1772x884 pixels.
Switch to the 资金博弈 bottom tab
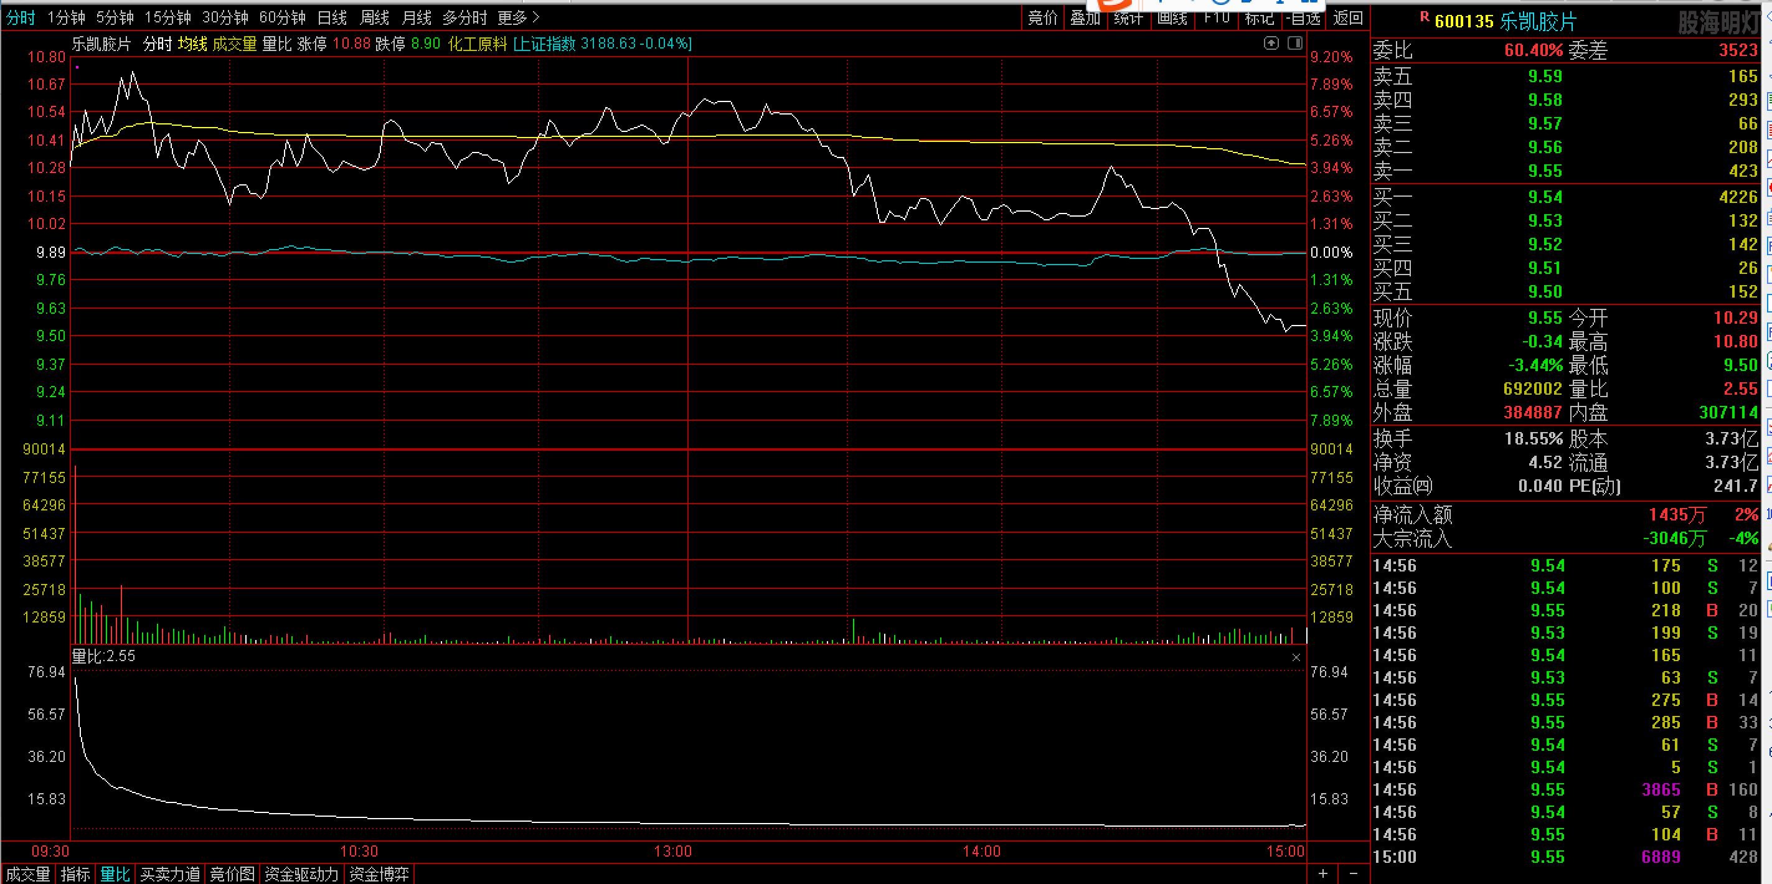pyautogui.click(x=379, y=875)
